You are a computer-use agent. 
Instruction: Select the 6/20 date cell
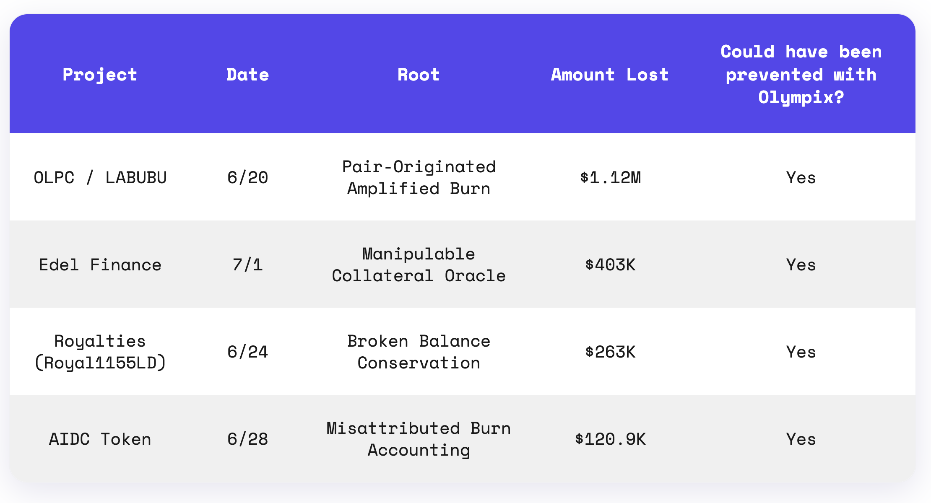click(x=247, y=178)
